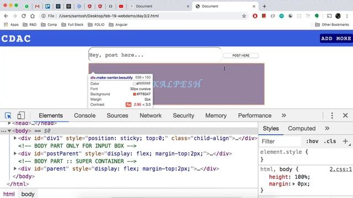Collapse the body node
This screenshot has width=353, height=198.
9,131
